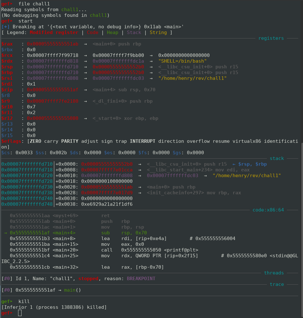Image resolution: width=303 pixels, height=318 pixels.
Task: Click the purple 'BREAKPOINT' stop reason
Action: (x=141, y=279)
